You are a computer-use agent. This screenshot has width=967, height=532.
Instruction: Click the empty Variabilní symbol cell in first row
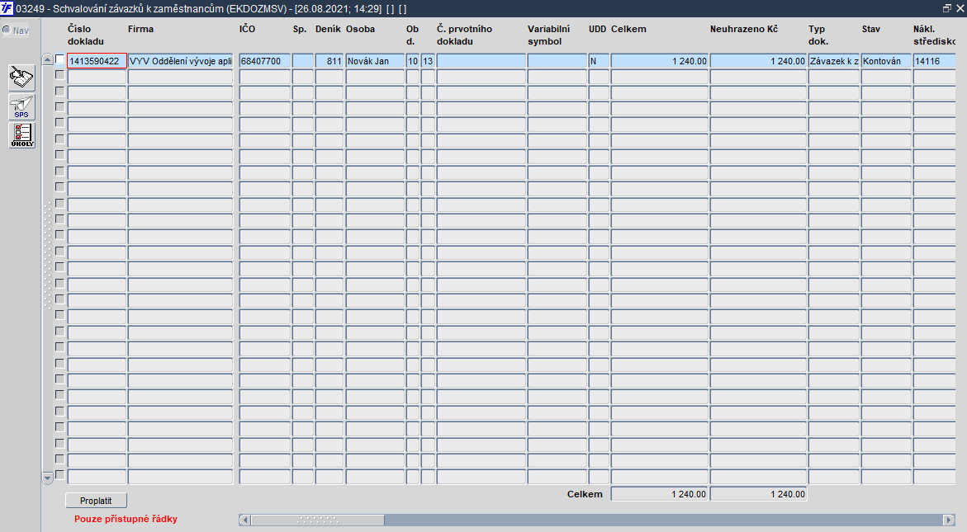(x=557, y=61)
